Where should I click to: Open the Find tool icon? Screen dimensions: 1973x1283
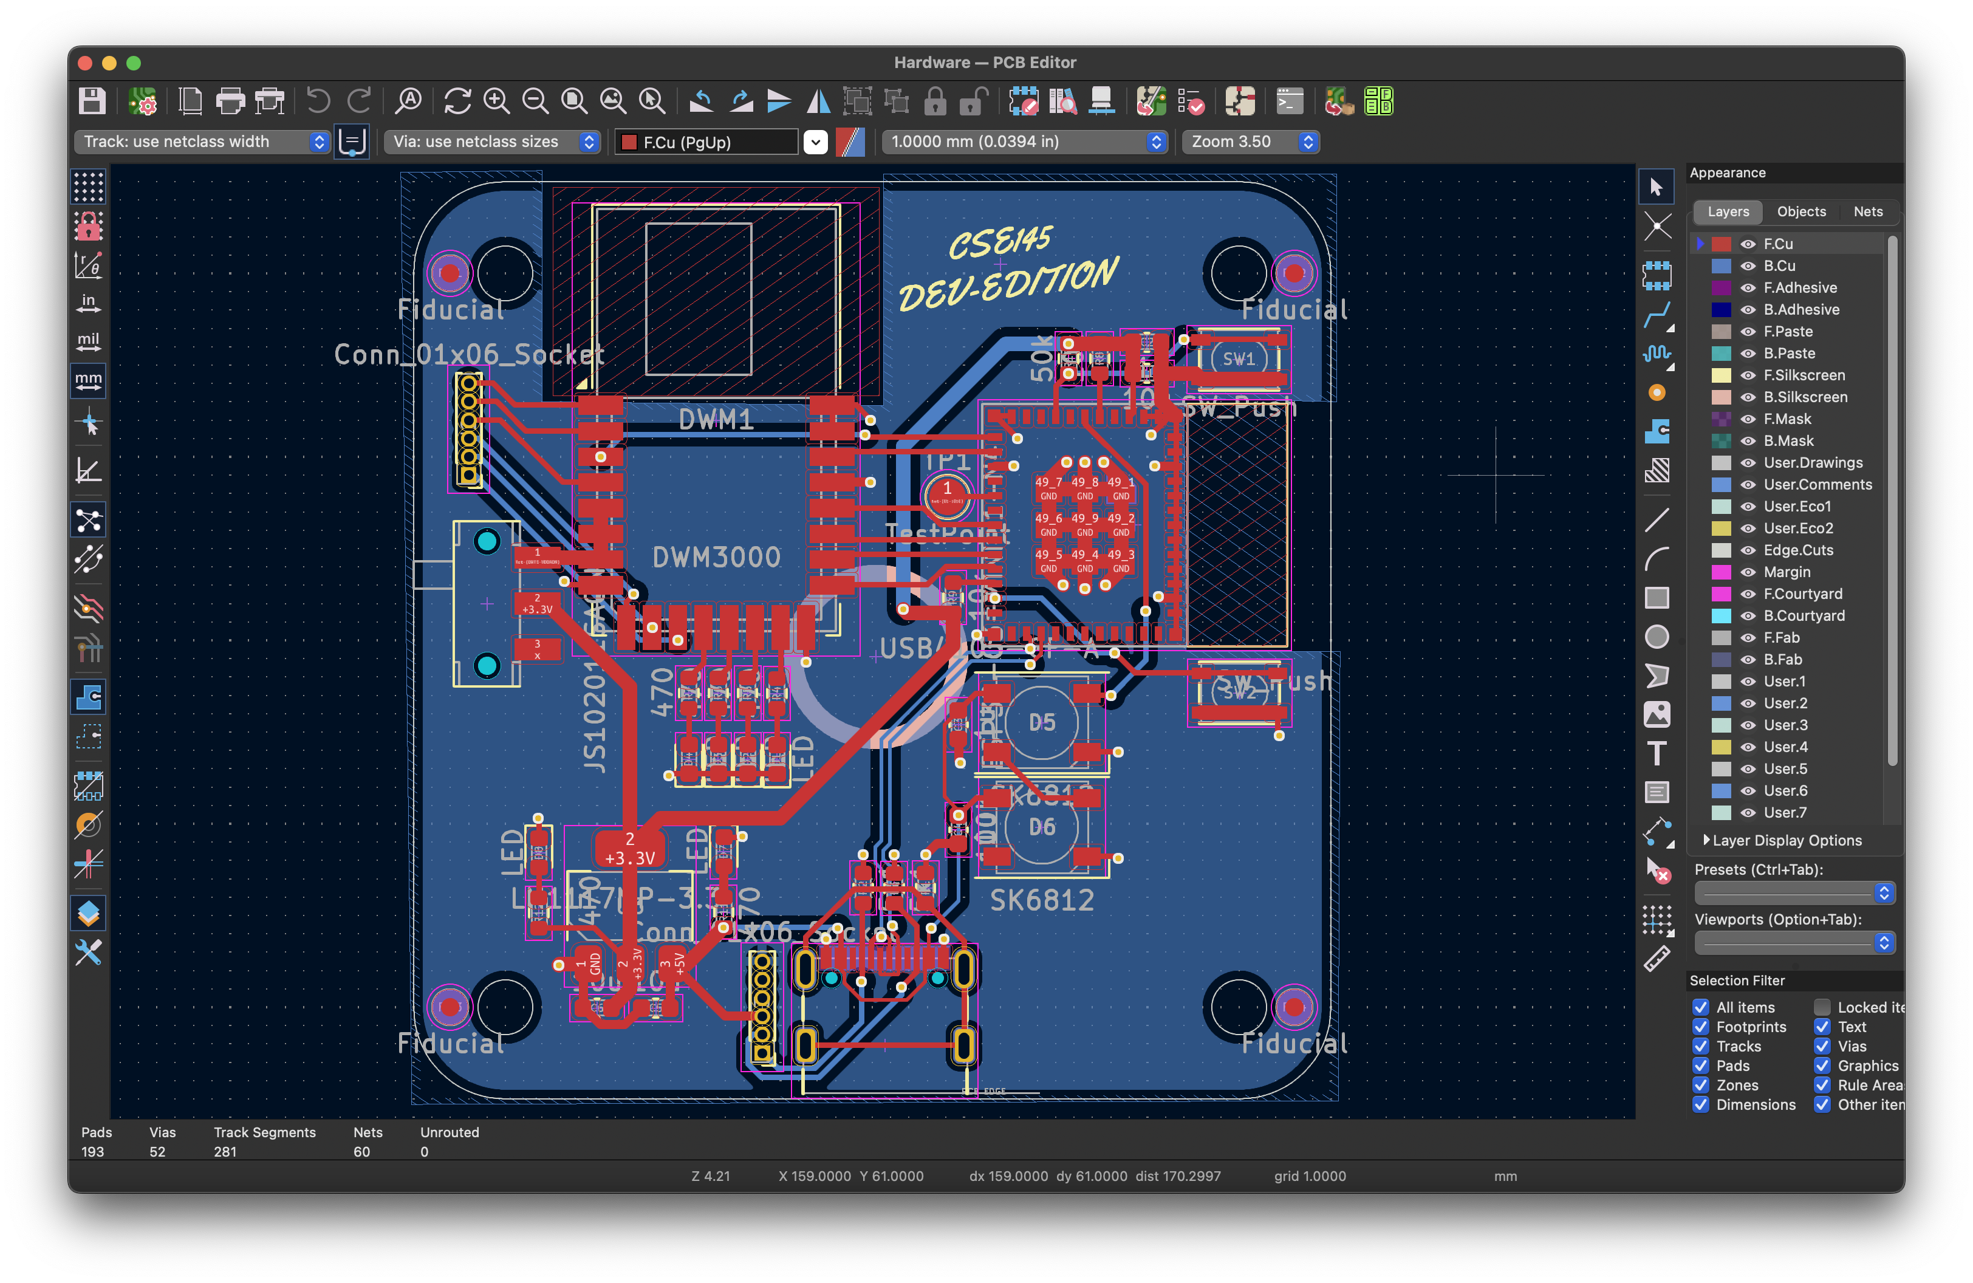pos(409,101)
